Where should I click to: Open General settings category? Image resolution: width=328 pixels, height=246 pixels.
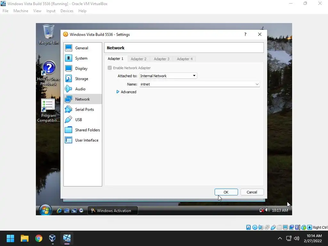click(83, 48)
